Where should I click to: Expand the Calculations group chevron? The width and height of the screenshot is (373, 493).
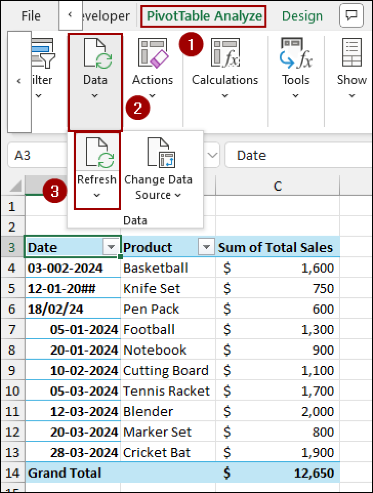coord(225,96)
